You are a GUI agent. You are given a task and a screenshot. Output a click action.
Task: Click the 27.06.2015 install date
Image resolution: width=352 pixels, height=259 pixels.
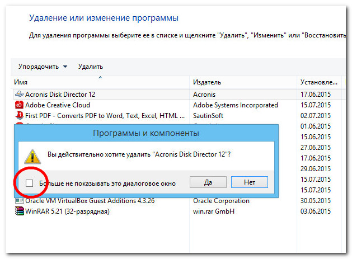(x=316, y=148)
